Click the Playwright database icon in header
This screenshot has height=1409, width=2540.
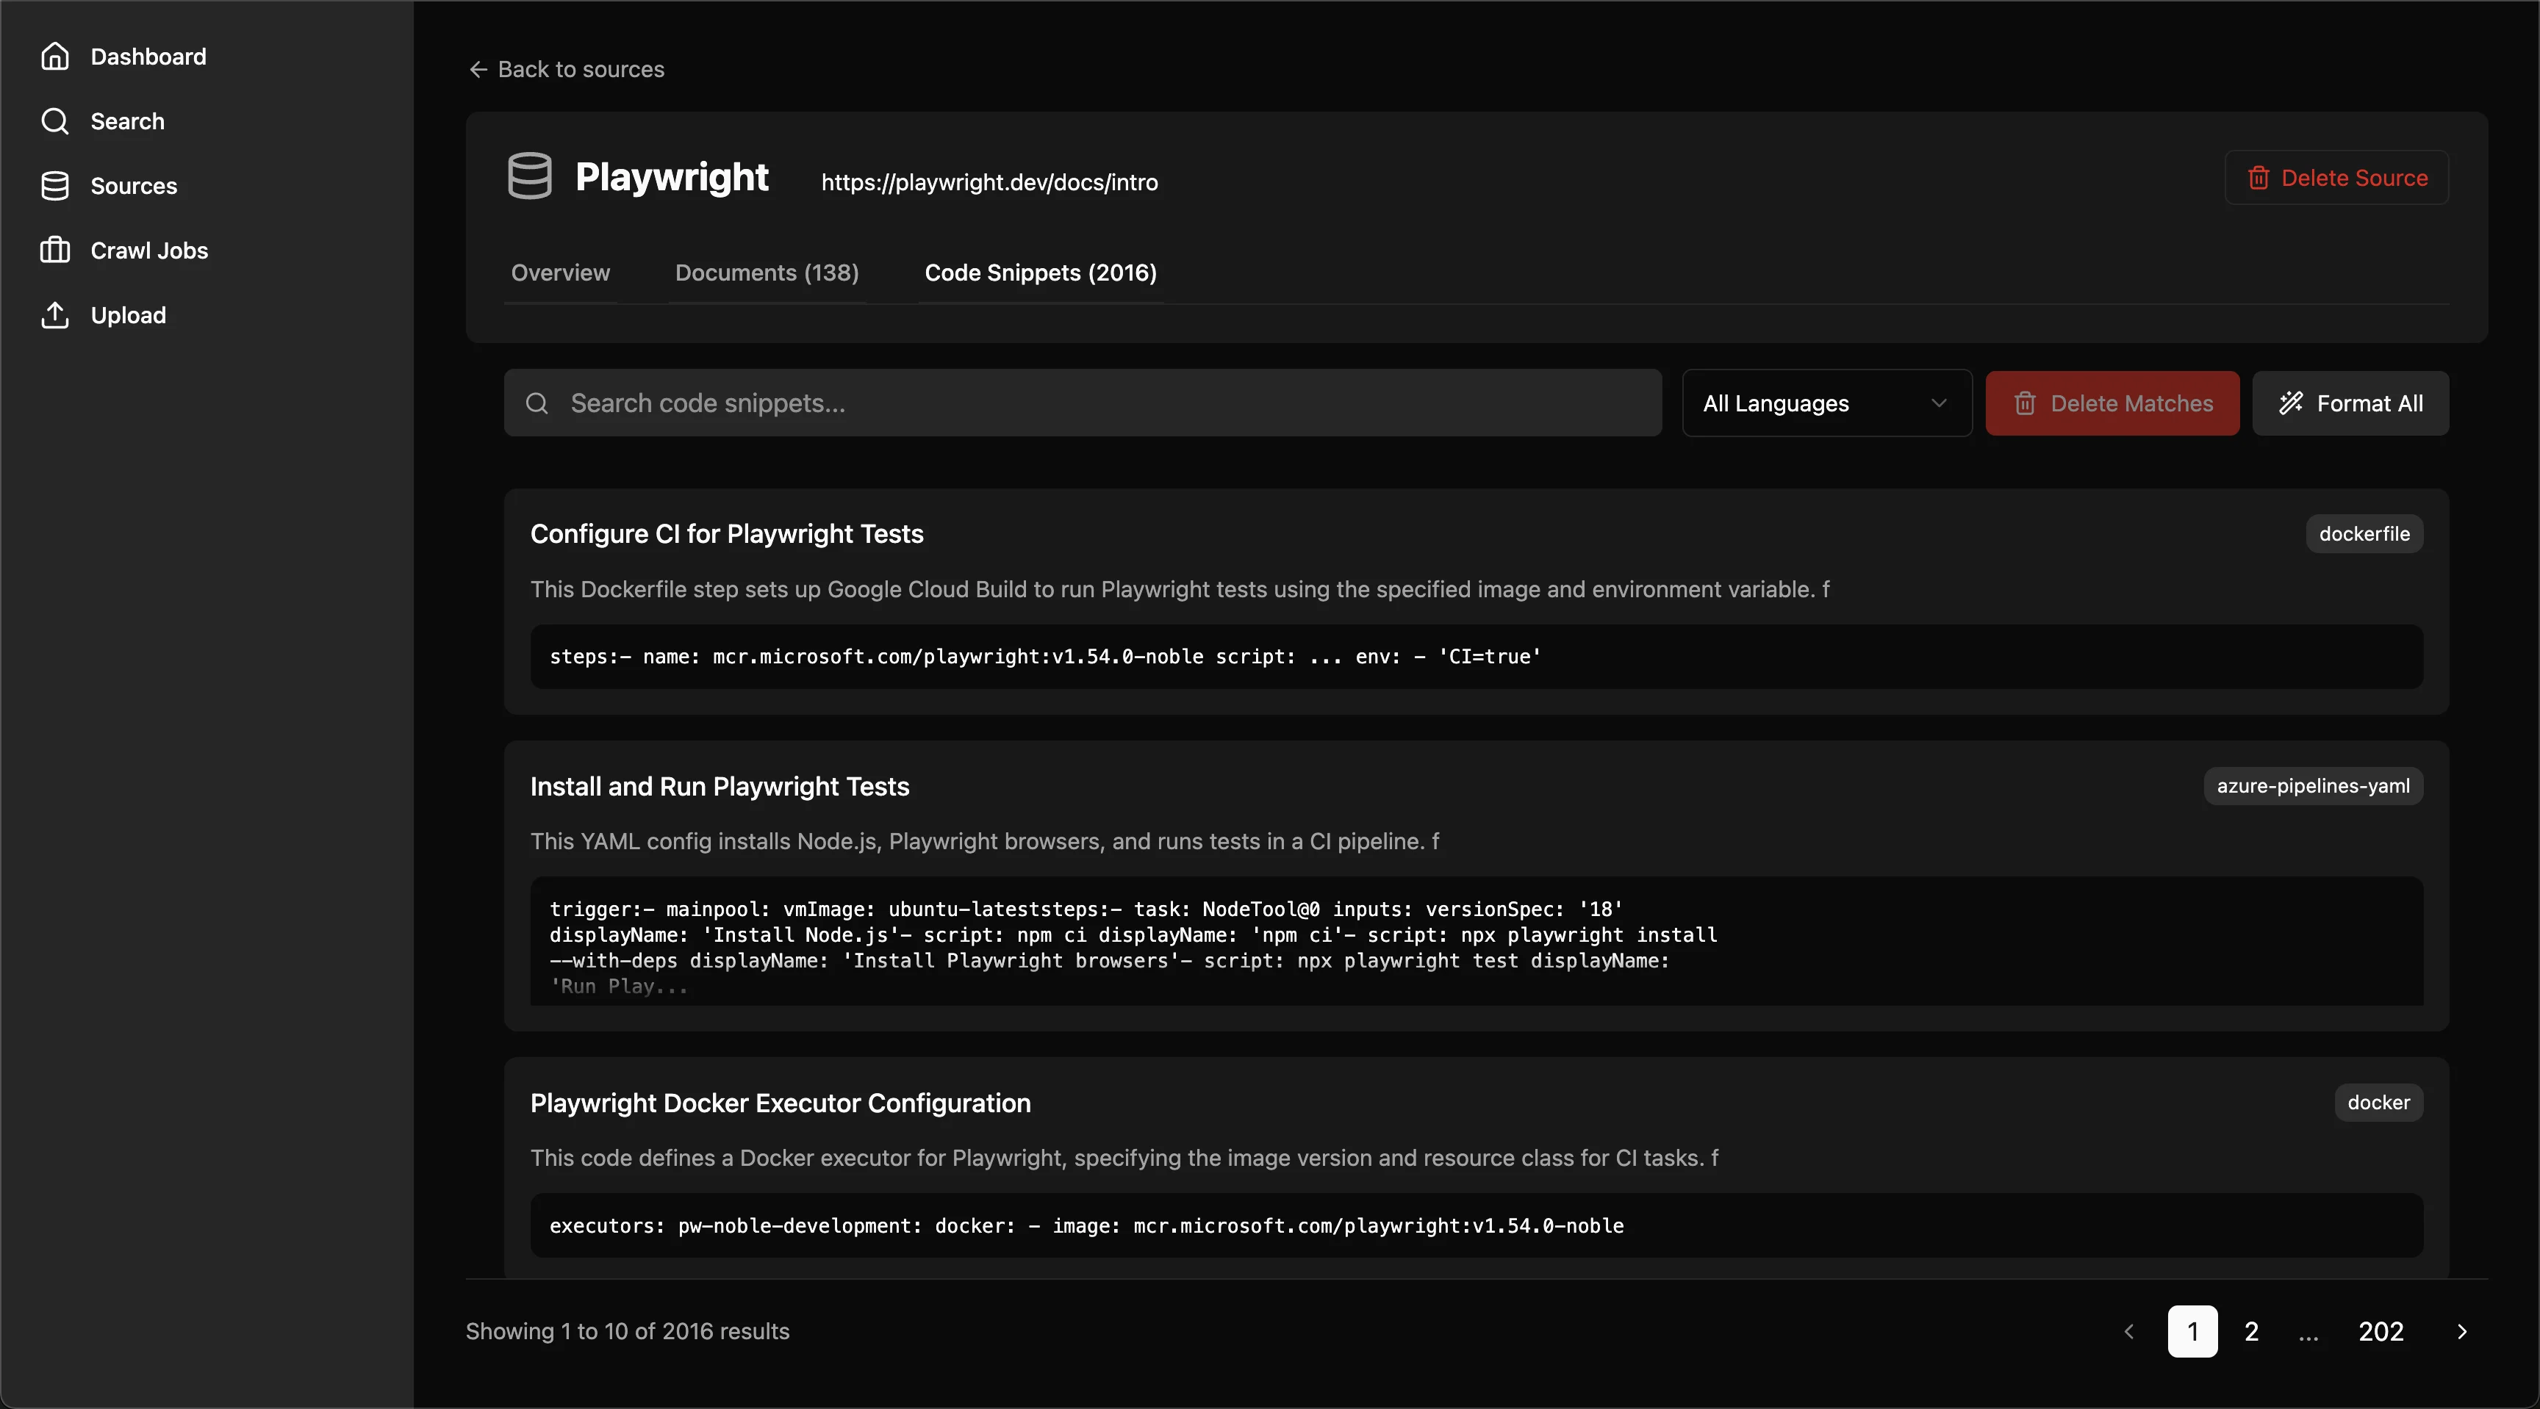click(x=529, y=176)
